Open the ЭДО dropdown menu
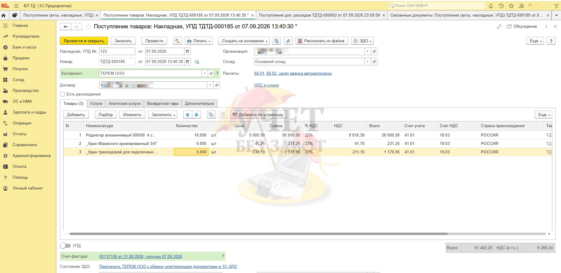Screen dimensions: 561x273 click(x=362, y=41)
